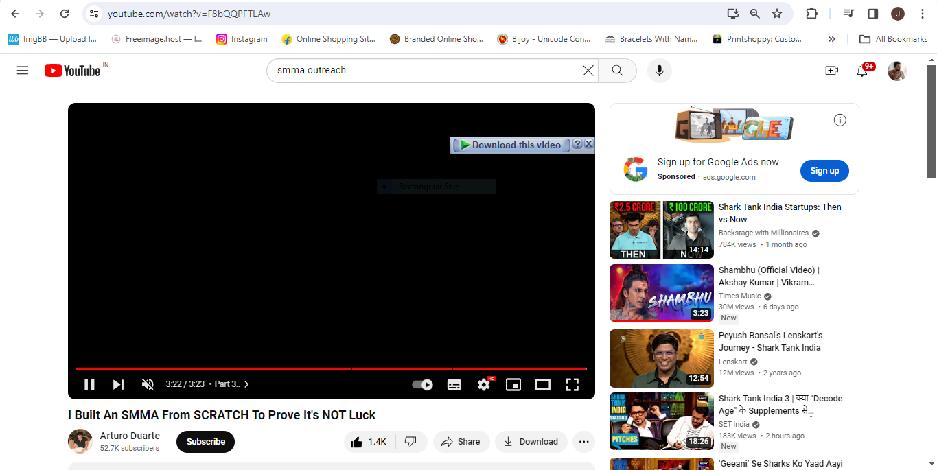Open Backstage with Millionaires channel
This screenshot has width=937, height=470.
(763, 233)
